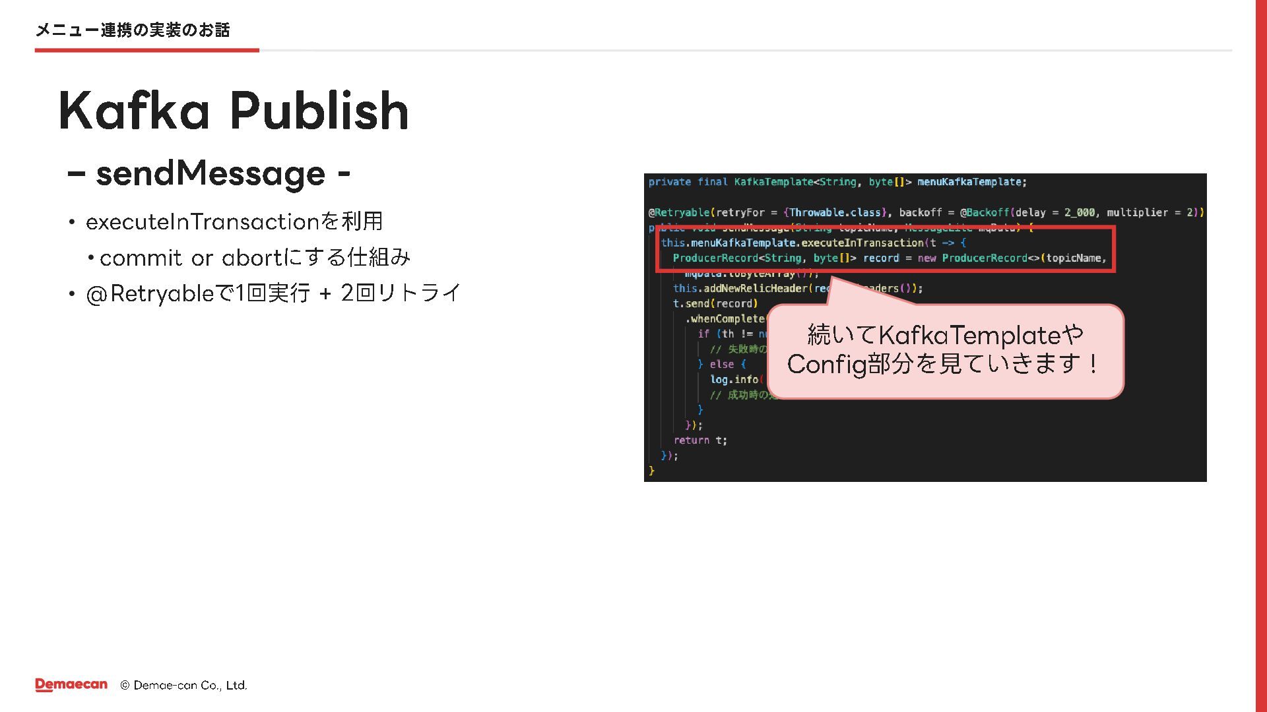The width and height of the screenshot is (1267, 712).
Task: Click the slide header "メニュー連携の実装のお話"
Action: click(x=133, y=30)
